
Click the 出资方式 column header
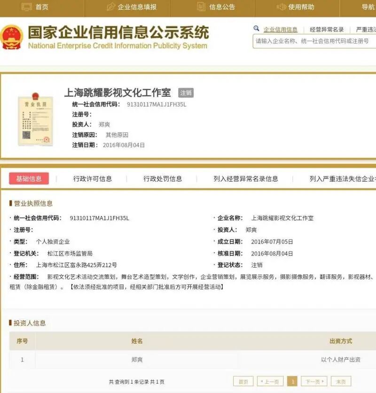341,341
